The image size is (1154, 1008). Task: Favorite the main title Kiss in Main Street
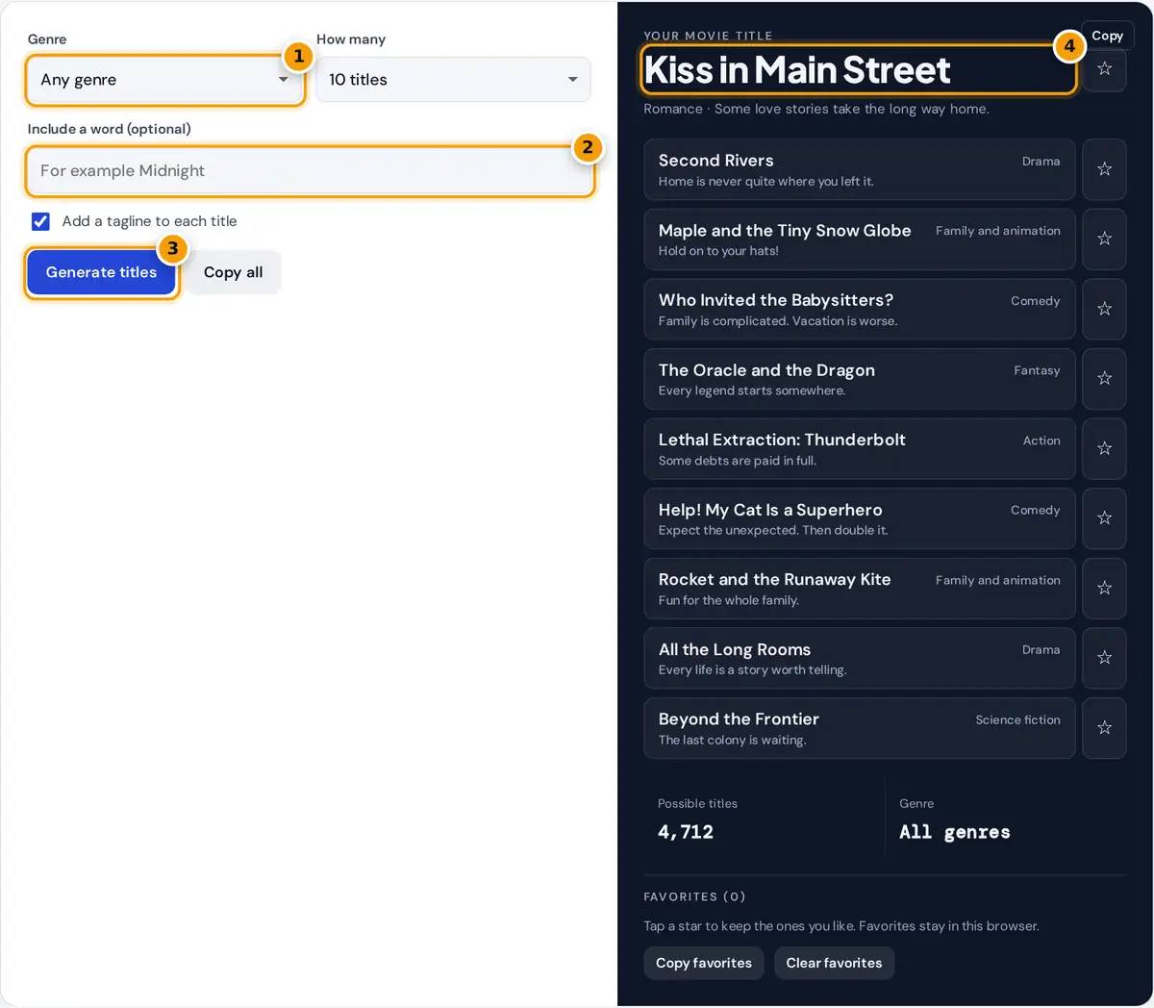(1104, 69)
